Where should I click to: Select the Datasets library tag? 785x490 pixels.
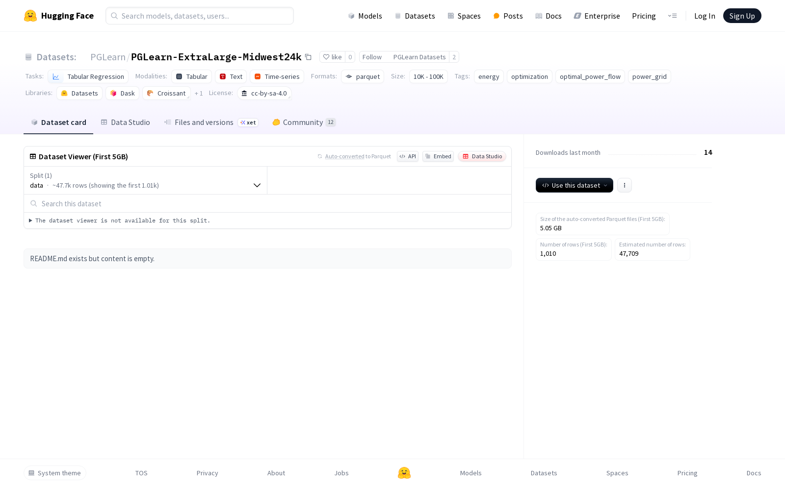pos(79,93)
